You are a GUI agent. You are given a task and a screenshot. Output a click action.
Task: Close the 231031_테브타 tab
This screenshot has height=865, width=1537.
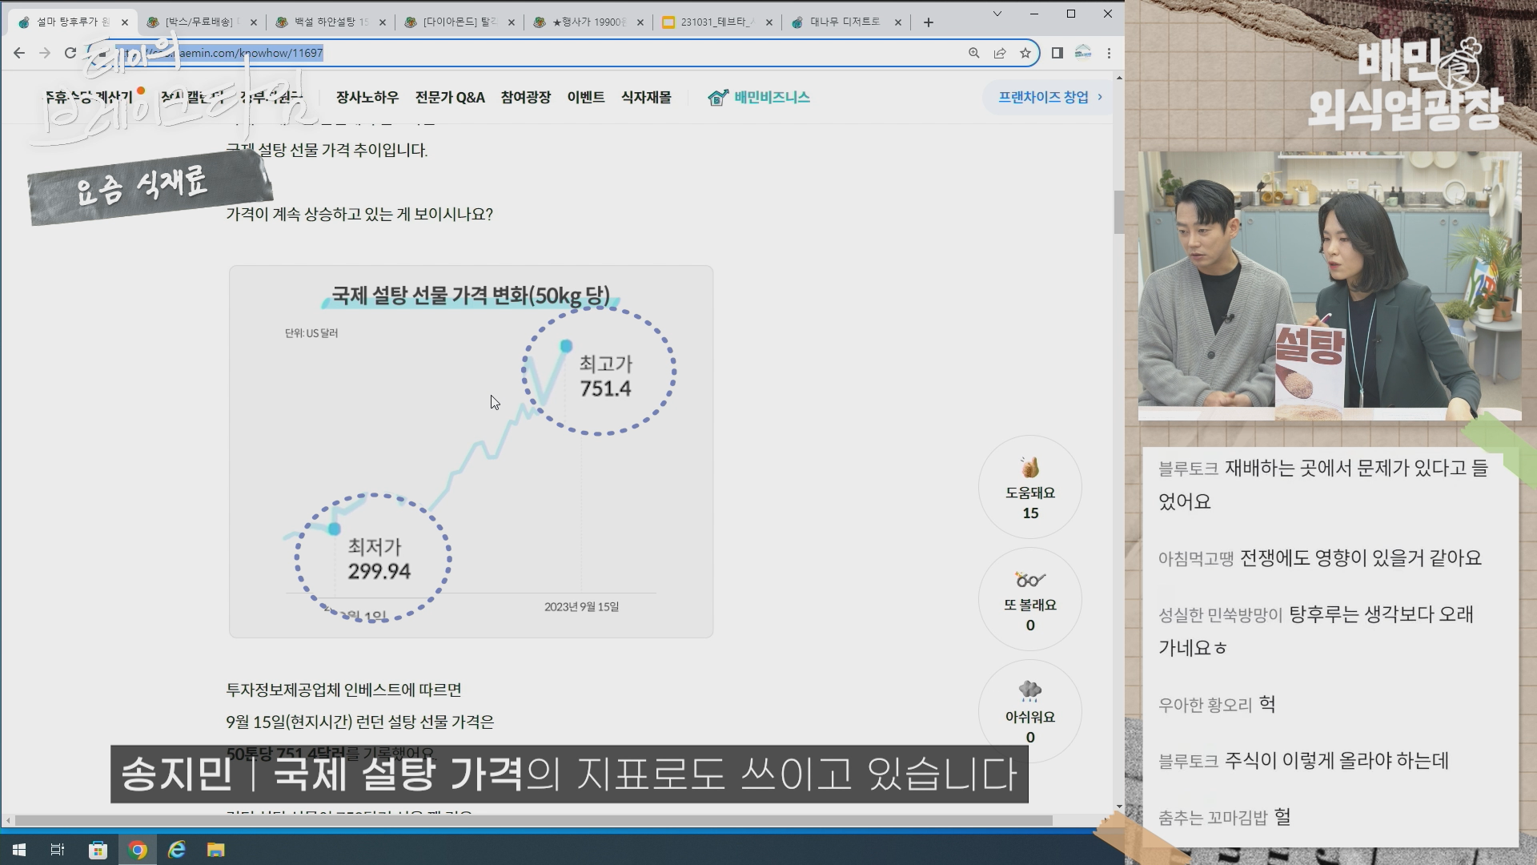[769, 22]
